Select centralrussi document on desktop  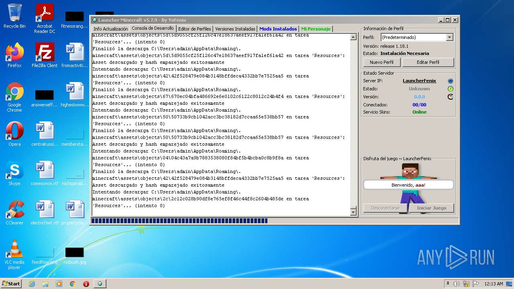point(45,134)
